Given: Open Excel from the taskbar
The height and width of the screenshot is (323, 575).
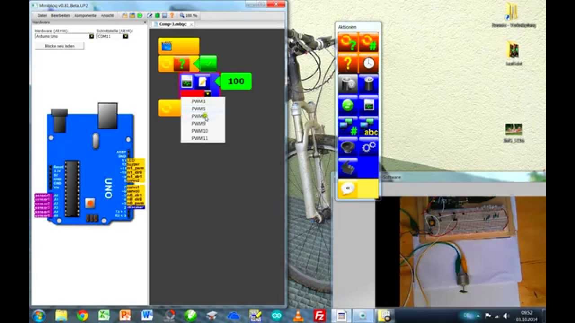Looking at the screenshot, I should pyautogui.click(x=104, y=315).
